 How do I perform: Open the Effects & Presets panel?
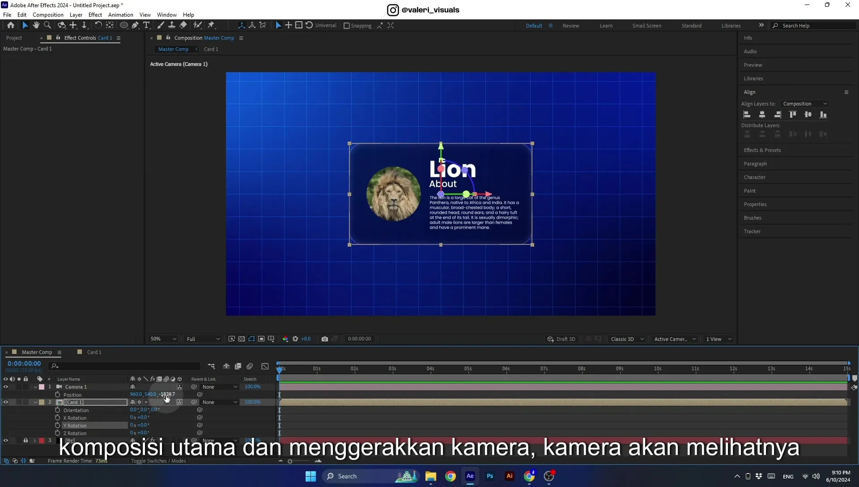(x=762, y=150)
